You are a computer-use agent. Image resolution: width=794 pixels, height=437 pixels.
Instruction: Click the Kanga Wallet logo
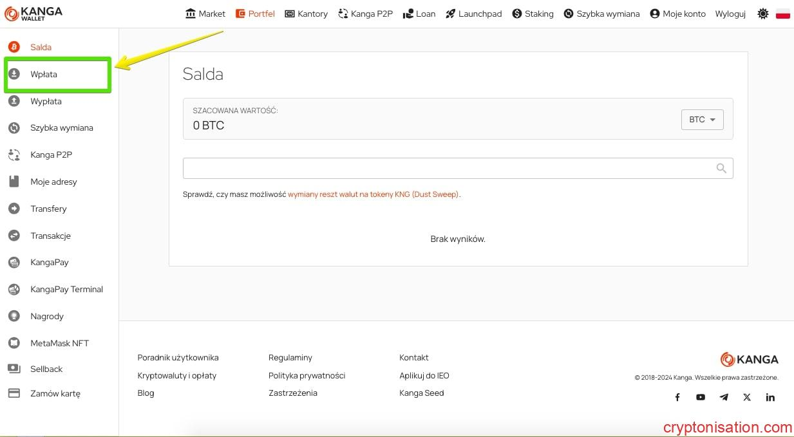33,14
